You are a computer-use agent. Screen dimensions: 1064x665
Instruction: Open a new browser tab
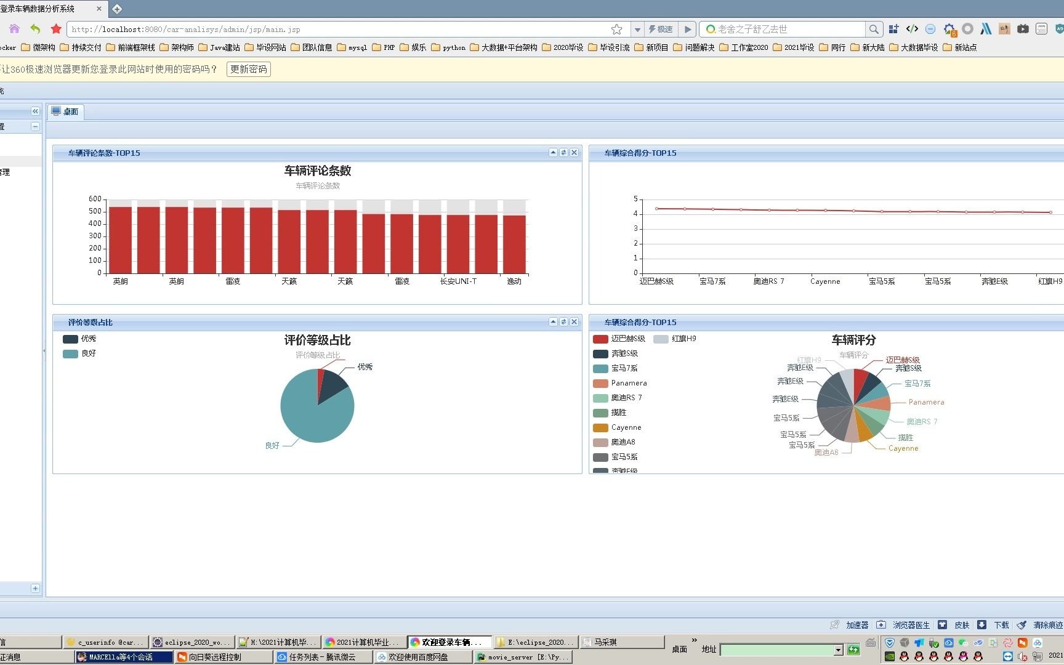(x=117, y=9)
